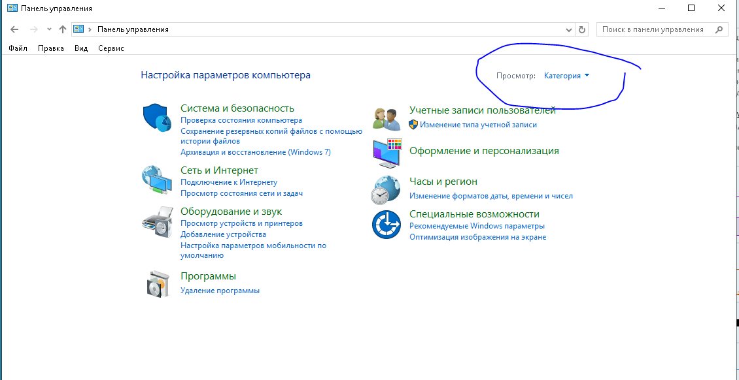
Task: Click Просмотр состояния сети и задач
Action: click(x=241, y=193)
